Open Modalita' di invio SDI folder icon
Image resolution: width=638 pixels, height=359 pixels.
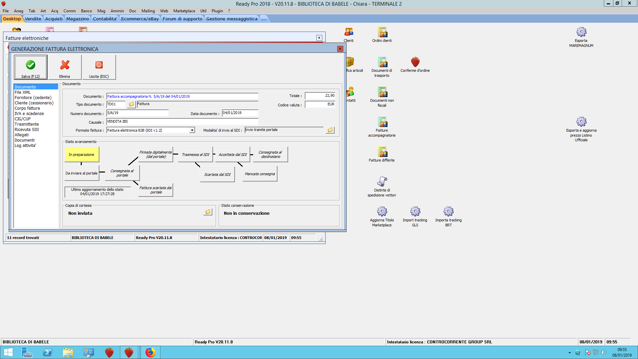(x=330, y=130)
